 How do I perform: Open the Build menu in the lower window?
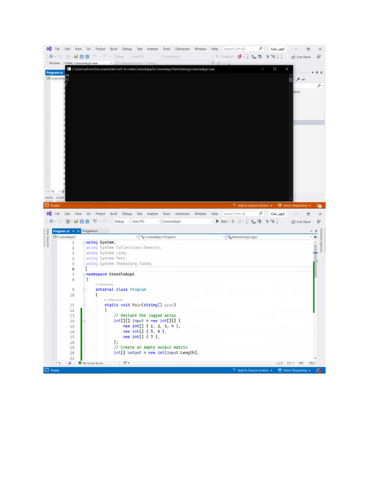tap(113, 214)
